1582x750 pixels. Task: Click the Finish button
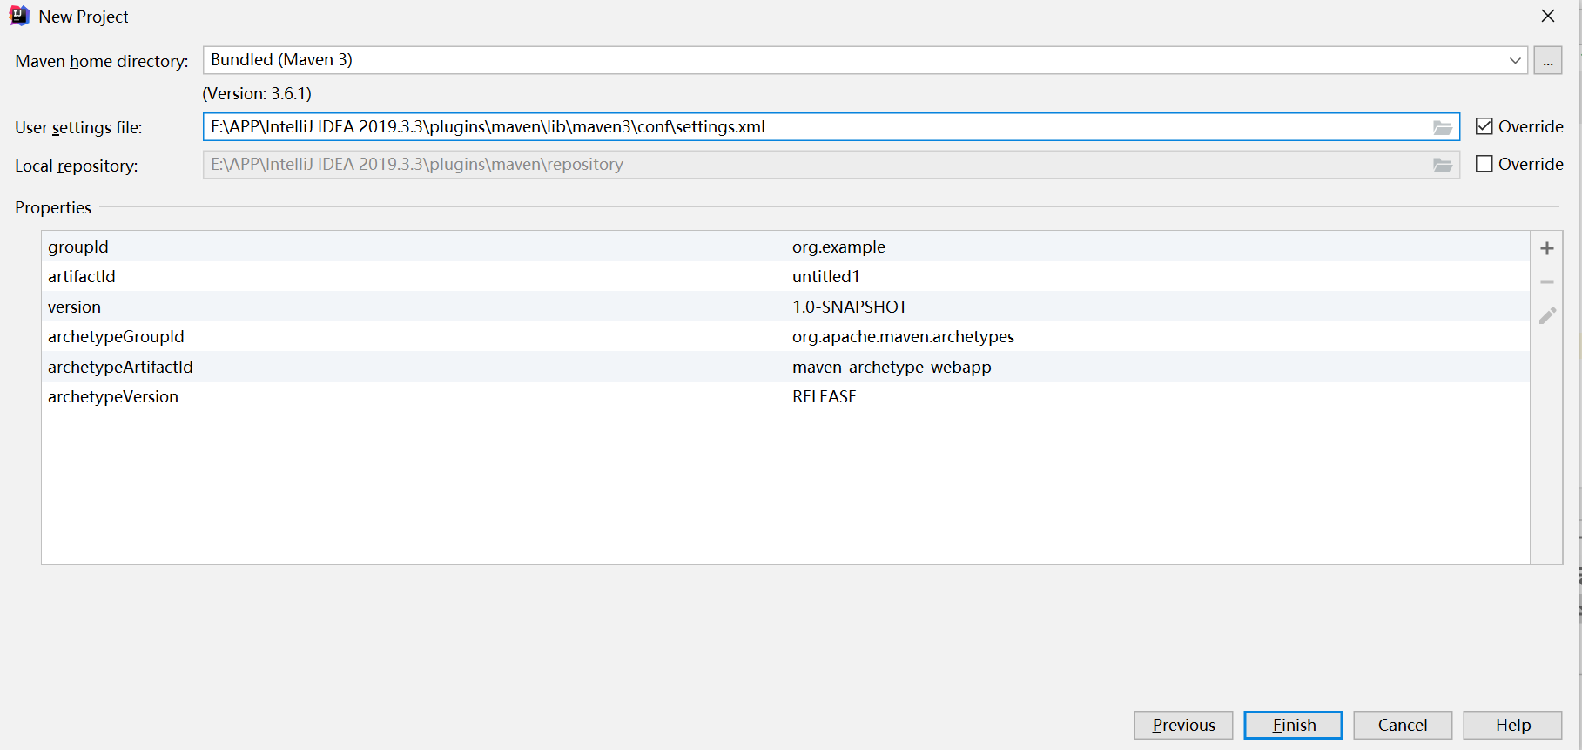pyautogui.click(x=1293, y=725)
